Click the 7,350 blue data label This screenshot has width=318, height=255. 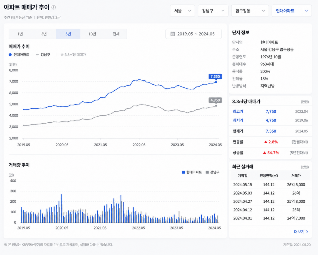tap(215, 77)
